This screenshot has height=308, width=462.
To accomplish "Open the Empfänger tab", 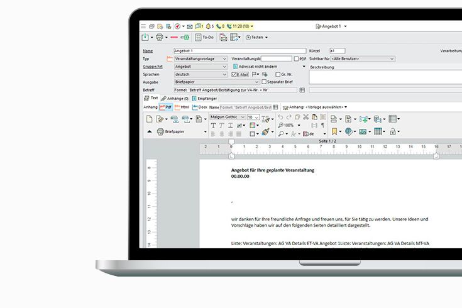I will pyautogui.click(x=206, y=99).
